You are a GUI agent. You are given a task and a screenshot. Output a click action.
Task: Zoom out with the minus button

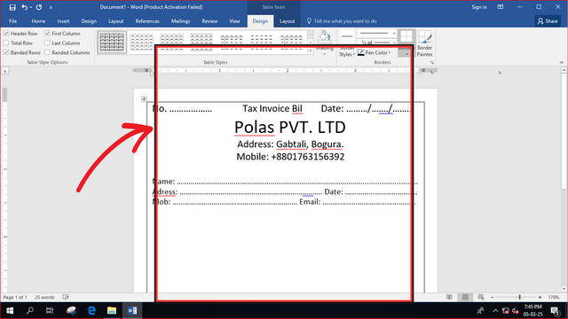[x=493, y=298]
